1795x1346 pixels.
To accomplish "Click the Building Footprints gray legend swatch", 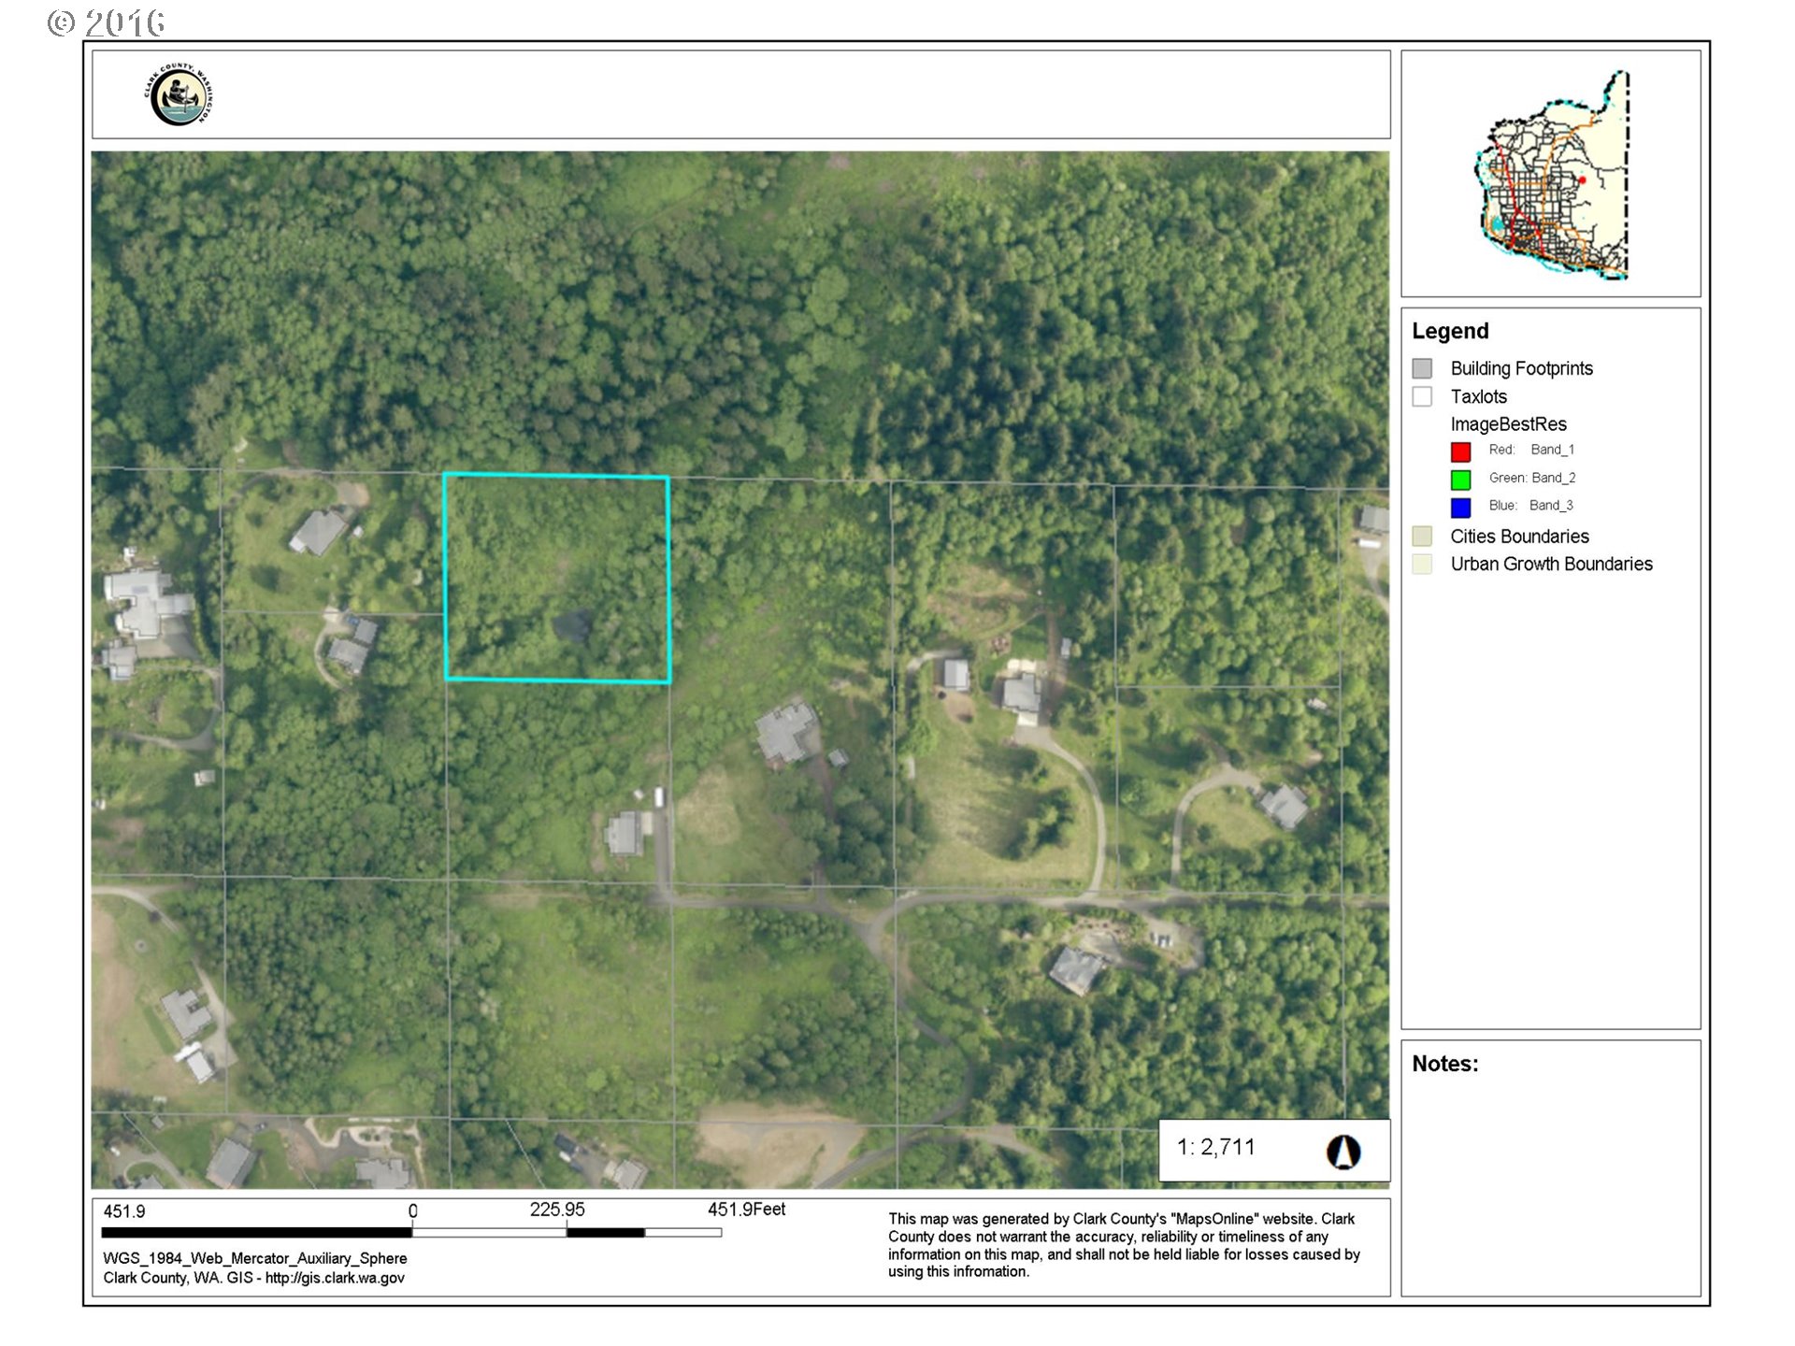I will [1422, 368].
